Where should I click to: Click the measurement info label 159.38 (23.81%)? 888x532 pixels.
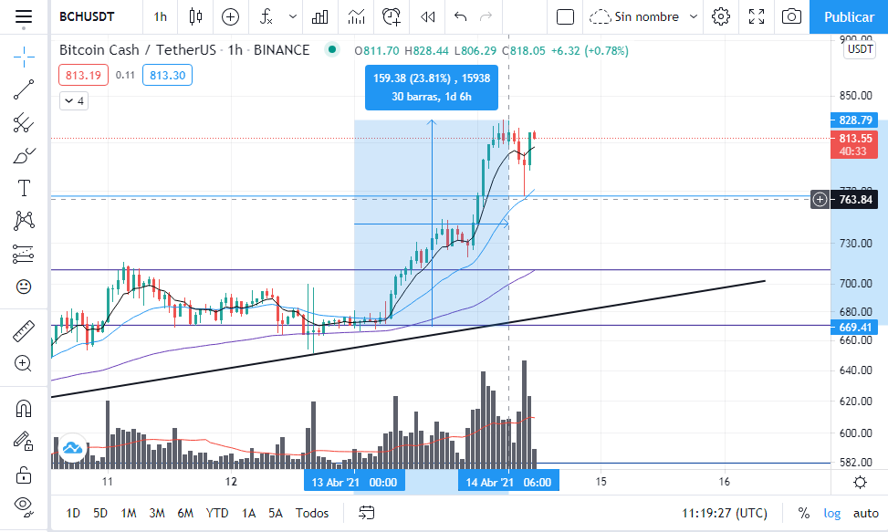tap(432, 88)
